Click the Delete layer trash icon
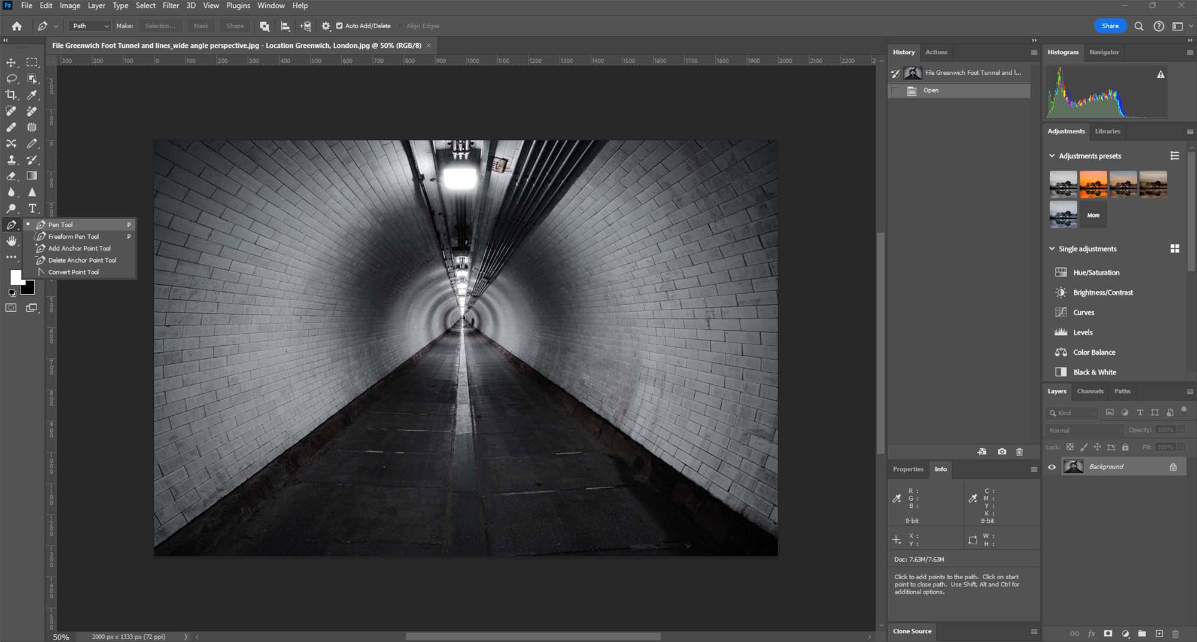The width and height of the screenshot is (1197, 642). [1175, 634]
